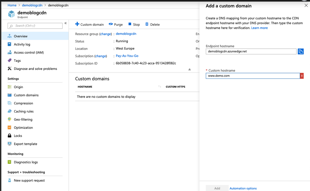
Task: Click the New support request icon
Action: pos(10,180)
